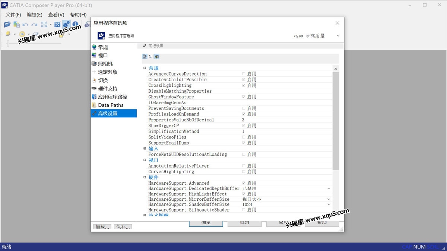Viewport: 447px width, 251px height.
Task: Click the Property Pages icon in grid toolbar
Action: [157, 57]
